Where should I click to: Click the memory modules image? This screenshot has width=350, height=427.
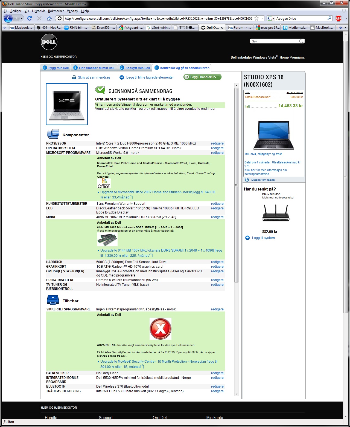(107, 240)
